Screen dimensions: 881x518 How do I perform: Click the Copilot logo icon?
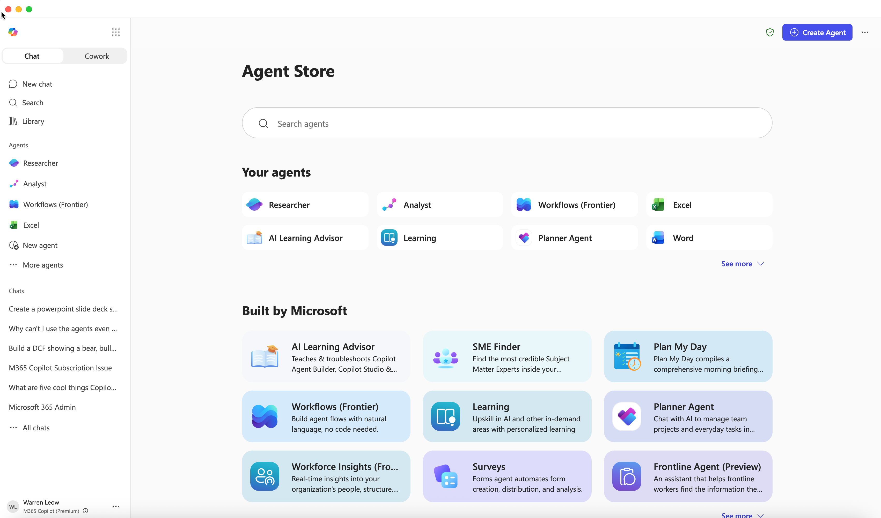click(13, 32)
